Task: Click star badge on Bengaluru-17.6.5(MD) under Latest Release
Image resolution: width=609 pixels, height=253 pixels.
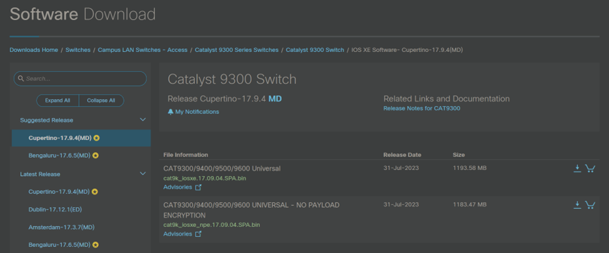Action: pyautogui.click(x=96, y=245)
